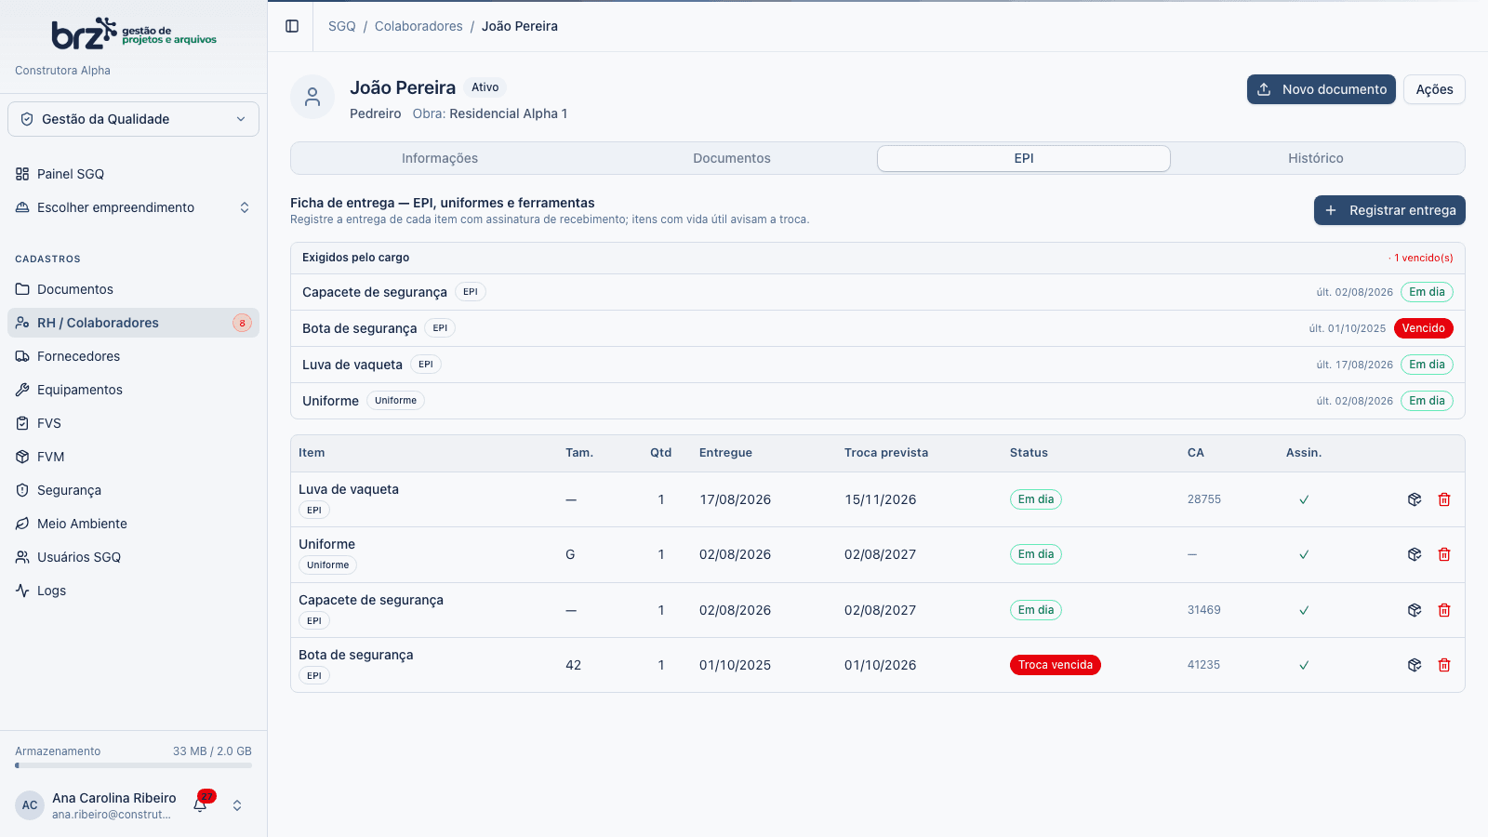Image resolution: width=1488 pixels, height=837 pixels.
Task: Delete the Uniforme delivery row
Action: click(1444, 554)
